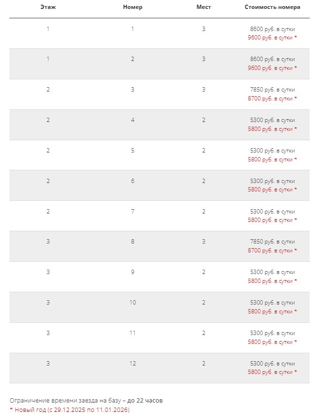The width and height of the screenshot is (320, 418).
Task: Click the 8600 руб. price for room 1
Action: click(272, 29)
